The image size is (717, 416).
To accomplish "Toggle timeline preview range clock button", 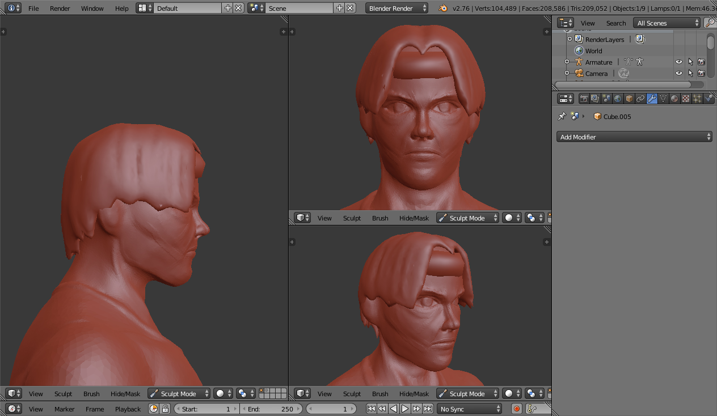I will [154, 409].
